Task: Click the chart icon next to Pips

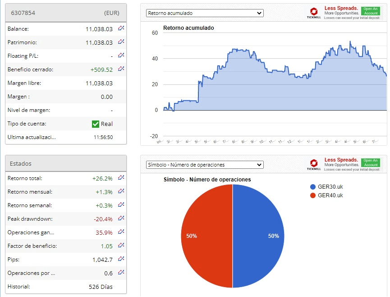Action: pyautogui.click(x=121, y=259)
